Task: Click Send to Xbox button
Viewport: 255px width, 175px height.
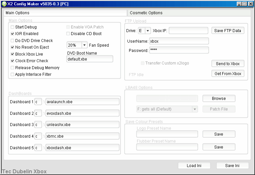Action: [228, 64]
